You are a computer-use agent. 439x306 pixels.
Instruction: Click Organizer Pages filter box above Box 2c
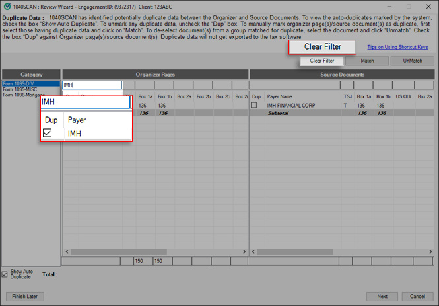[x=222, y=85]
